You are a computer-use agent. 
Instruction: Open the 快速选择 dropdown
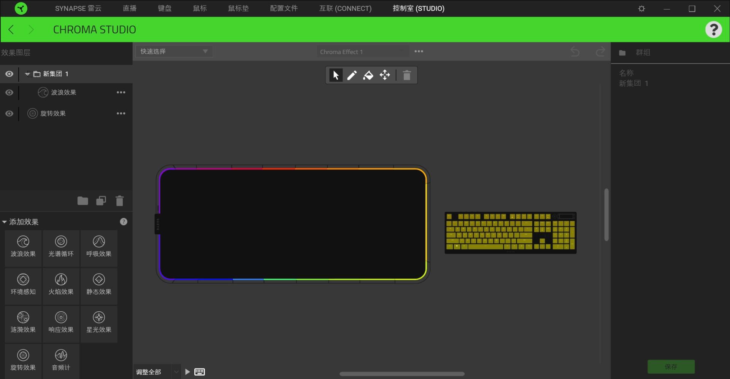coord(174,51)
